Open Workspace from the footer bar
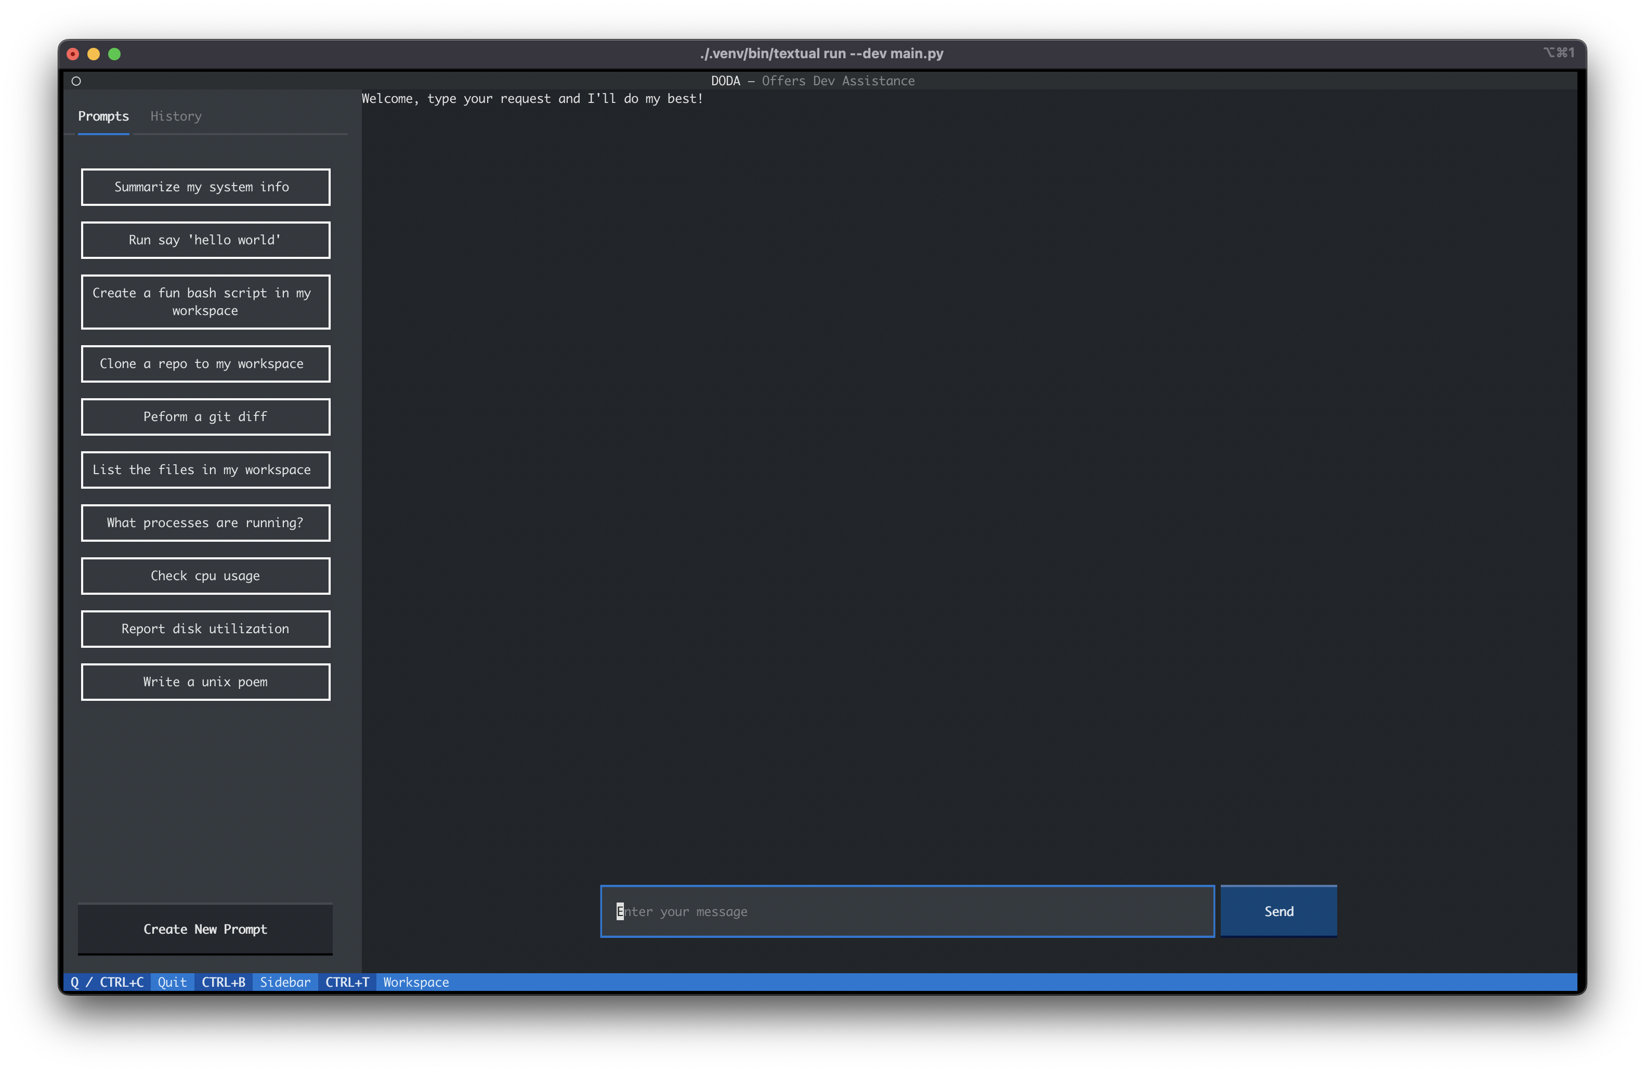This screenshot has width=1645, height=1072. (x=415, y=982)
